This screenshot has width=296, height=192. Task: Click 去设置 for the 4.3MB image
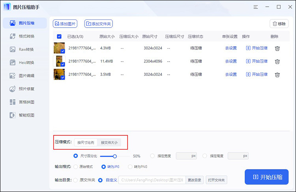(x=231, y=48)
